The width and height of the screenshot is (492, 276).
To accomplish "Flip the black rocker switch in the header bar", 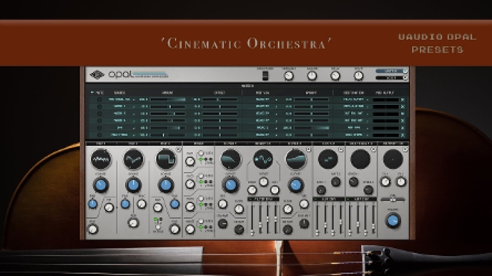I will click(265, 76).
